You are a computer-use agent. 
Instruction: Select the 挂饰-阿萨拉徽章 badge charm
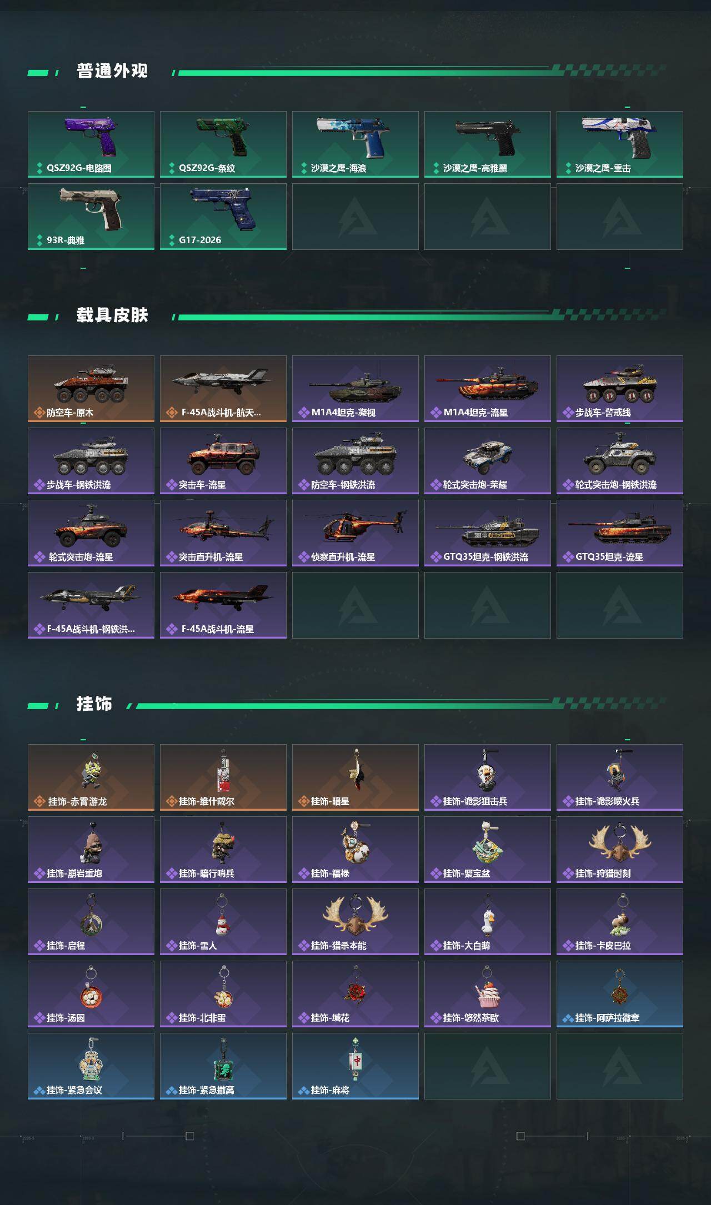(620, 994)
